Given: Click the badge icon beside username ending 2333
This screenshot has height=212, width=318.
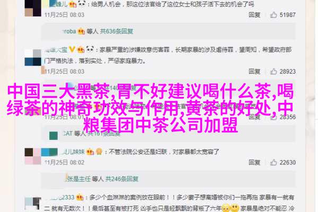Looking at the screenshot, I should [79, 197].
